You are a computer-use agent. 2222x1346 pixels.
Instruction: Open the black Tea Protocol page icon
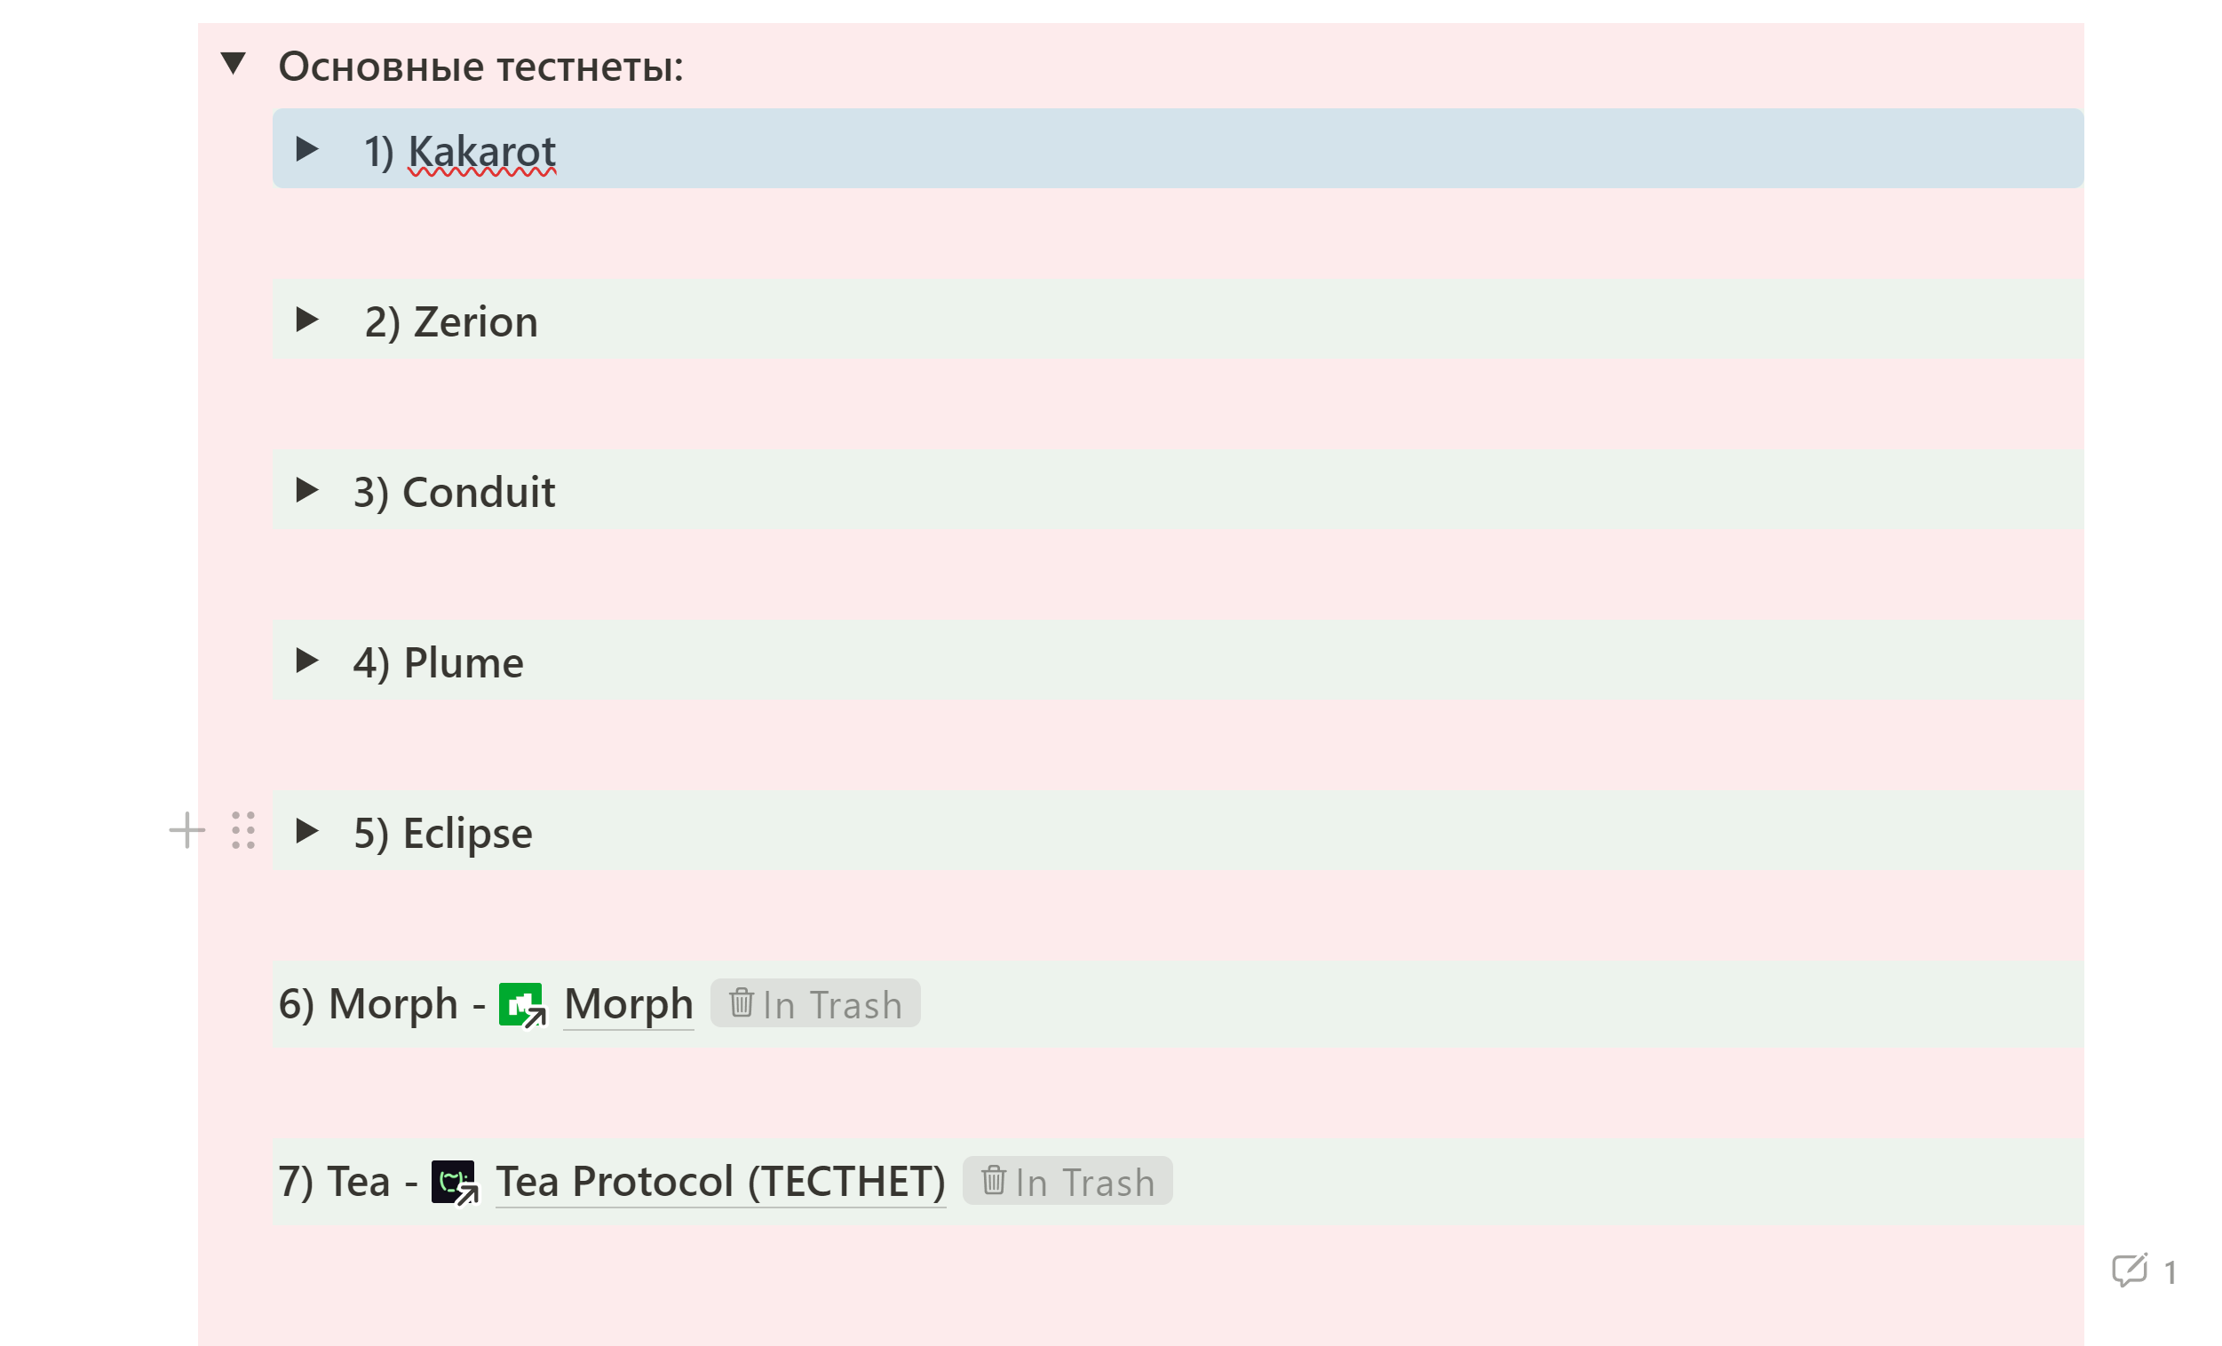(455, 1182)
